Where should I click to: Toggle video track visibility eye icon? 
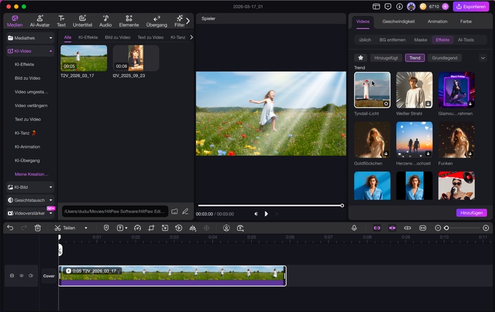click(22, 276)
